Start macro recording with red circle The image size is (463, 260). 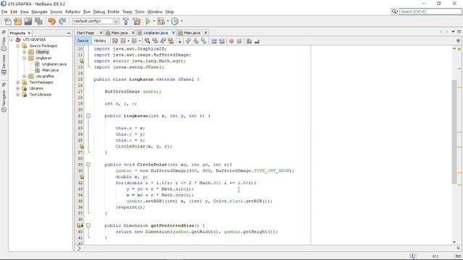pos(231,41)
